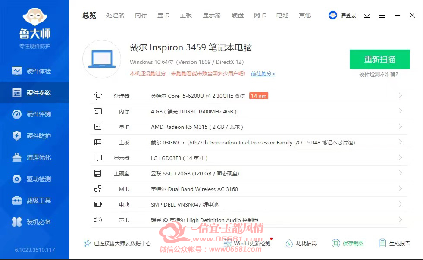The height and width of the screenshot is (260, 423).
Task: Expand the 内存 row chevron
Action: 400,111
